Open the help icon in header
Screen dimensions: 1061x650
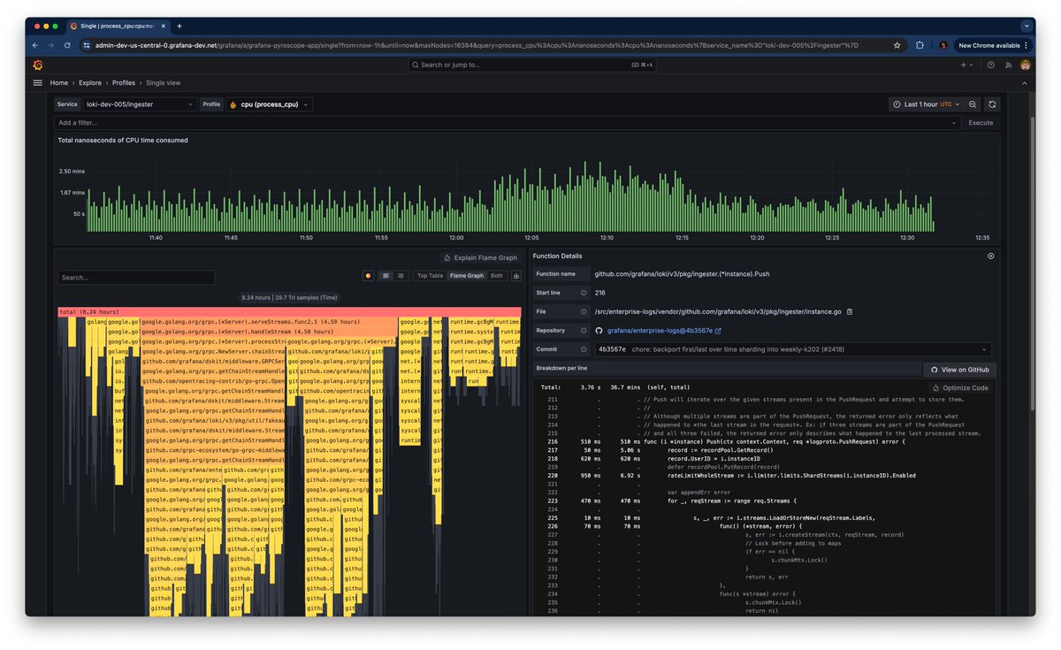tap(990, 65)
